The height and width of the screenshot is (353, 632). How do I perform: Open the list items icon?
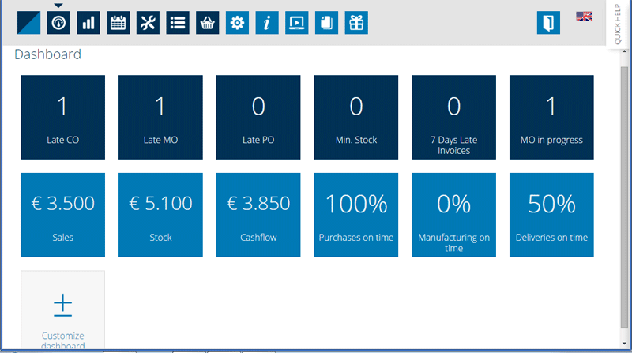[x=178, y=23]
